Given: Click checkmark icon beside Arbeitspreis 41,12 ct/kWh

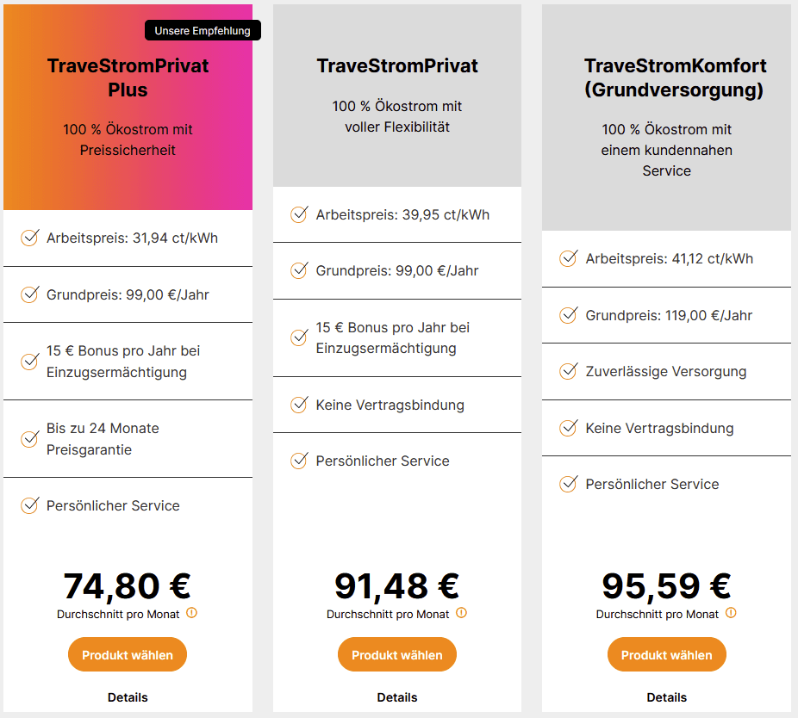Looking at the screenshot, I should tap(568, 258).
